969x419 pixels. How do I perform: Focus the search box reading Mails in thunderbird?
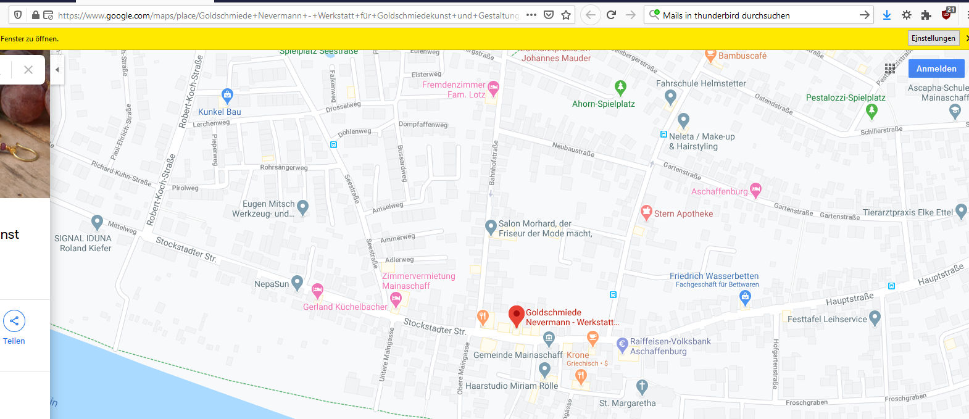[x=756, y=15]
